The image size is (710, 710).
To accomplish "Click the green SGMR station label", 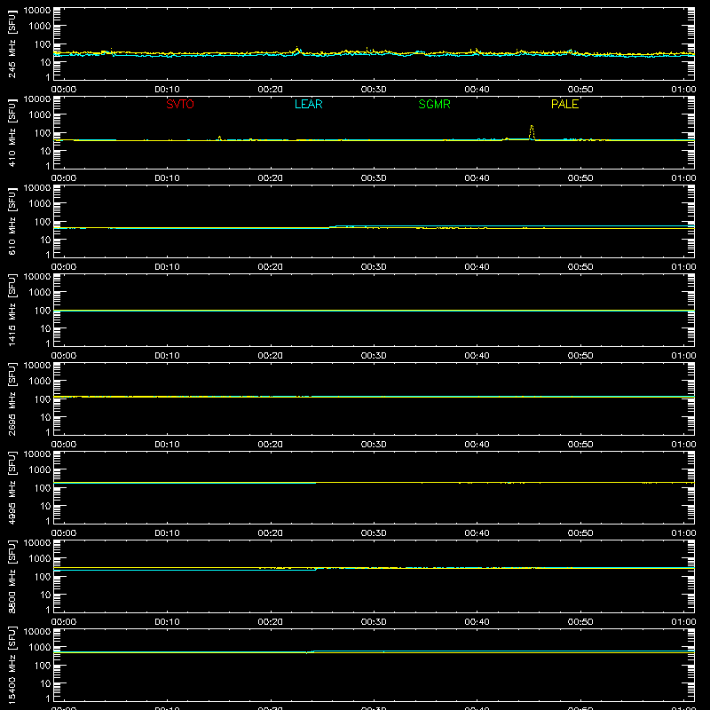I will click(x=434, y=104).
